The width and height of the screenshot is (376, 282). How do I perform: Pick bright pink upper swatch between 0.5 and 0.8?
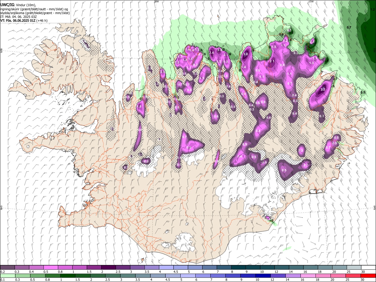(51, 267)
